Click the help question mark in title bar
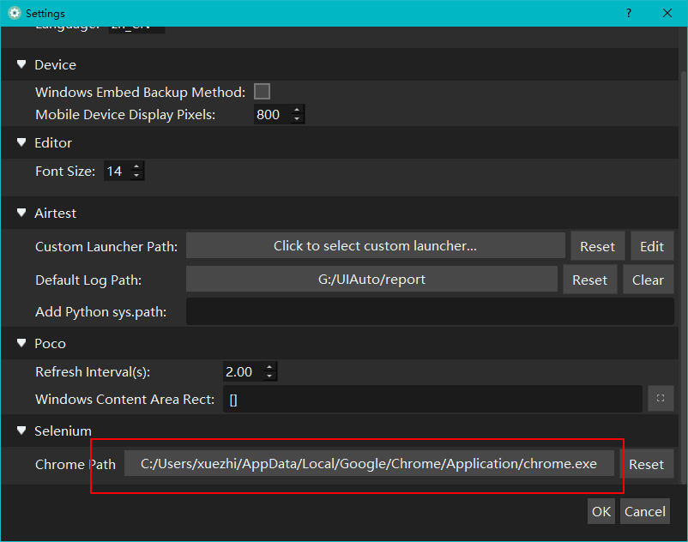Viewport: 688px width, 542px height. click(x=629, y=13)
